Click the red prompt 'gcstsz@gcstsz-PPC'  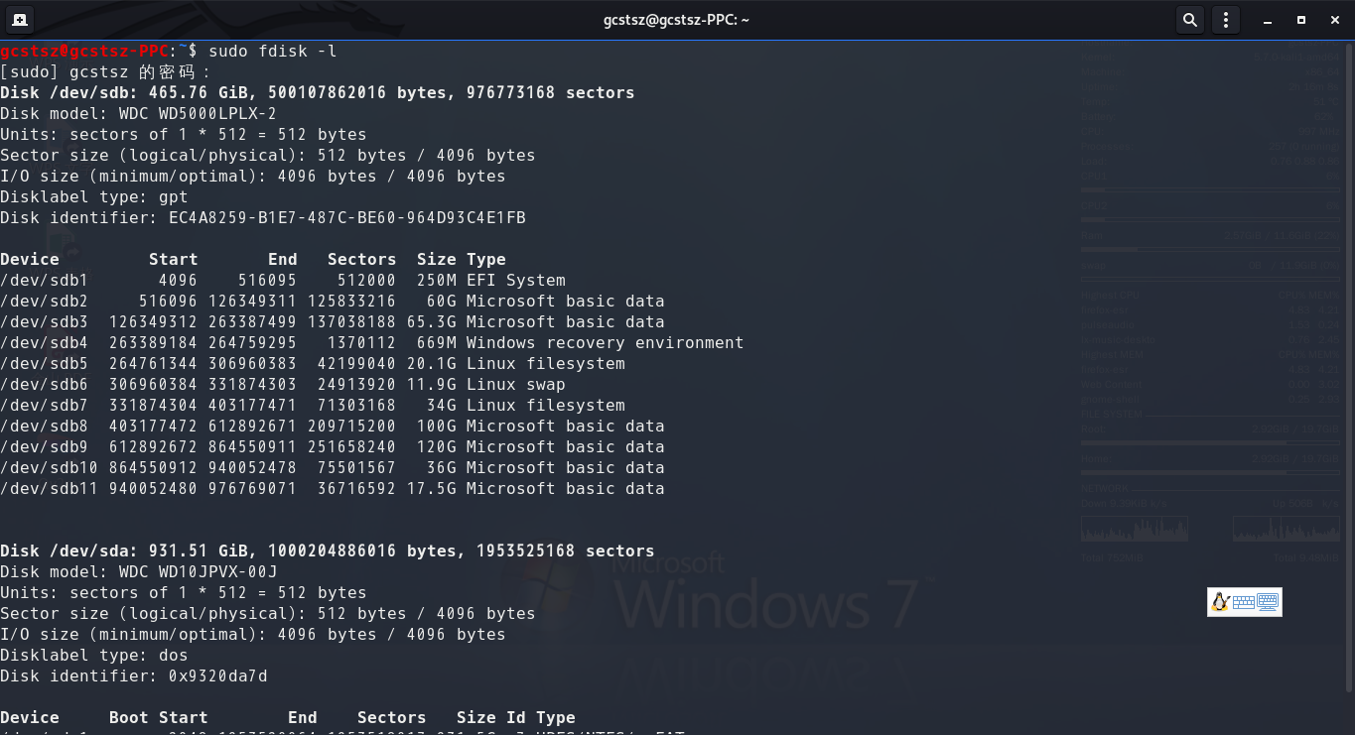click(x=84, y=51)
